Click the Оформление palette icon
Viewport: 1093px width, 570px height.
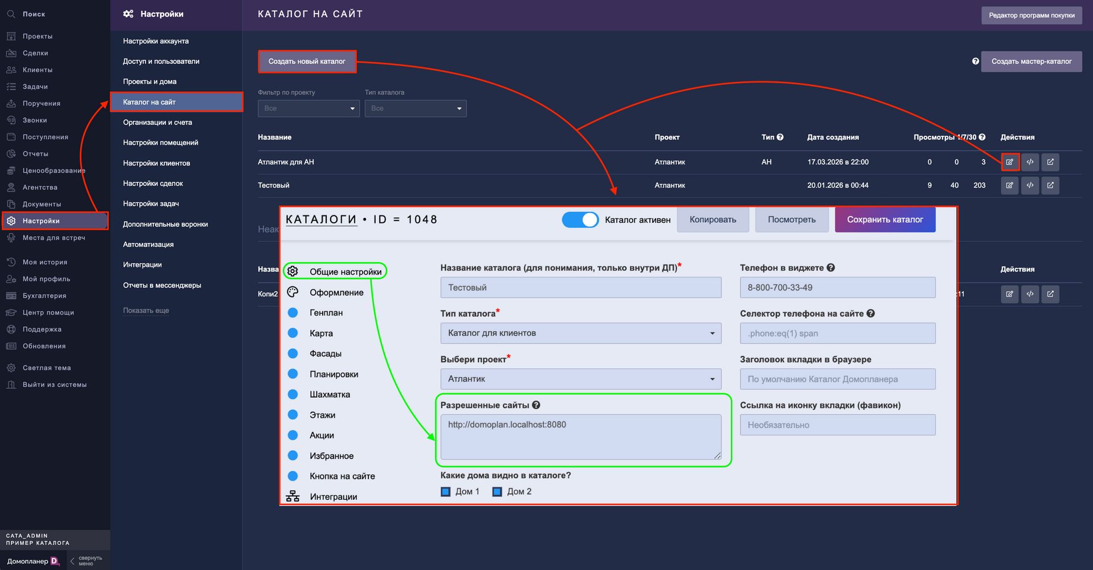tap(292, 292)
